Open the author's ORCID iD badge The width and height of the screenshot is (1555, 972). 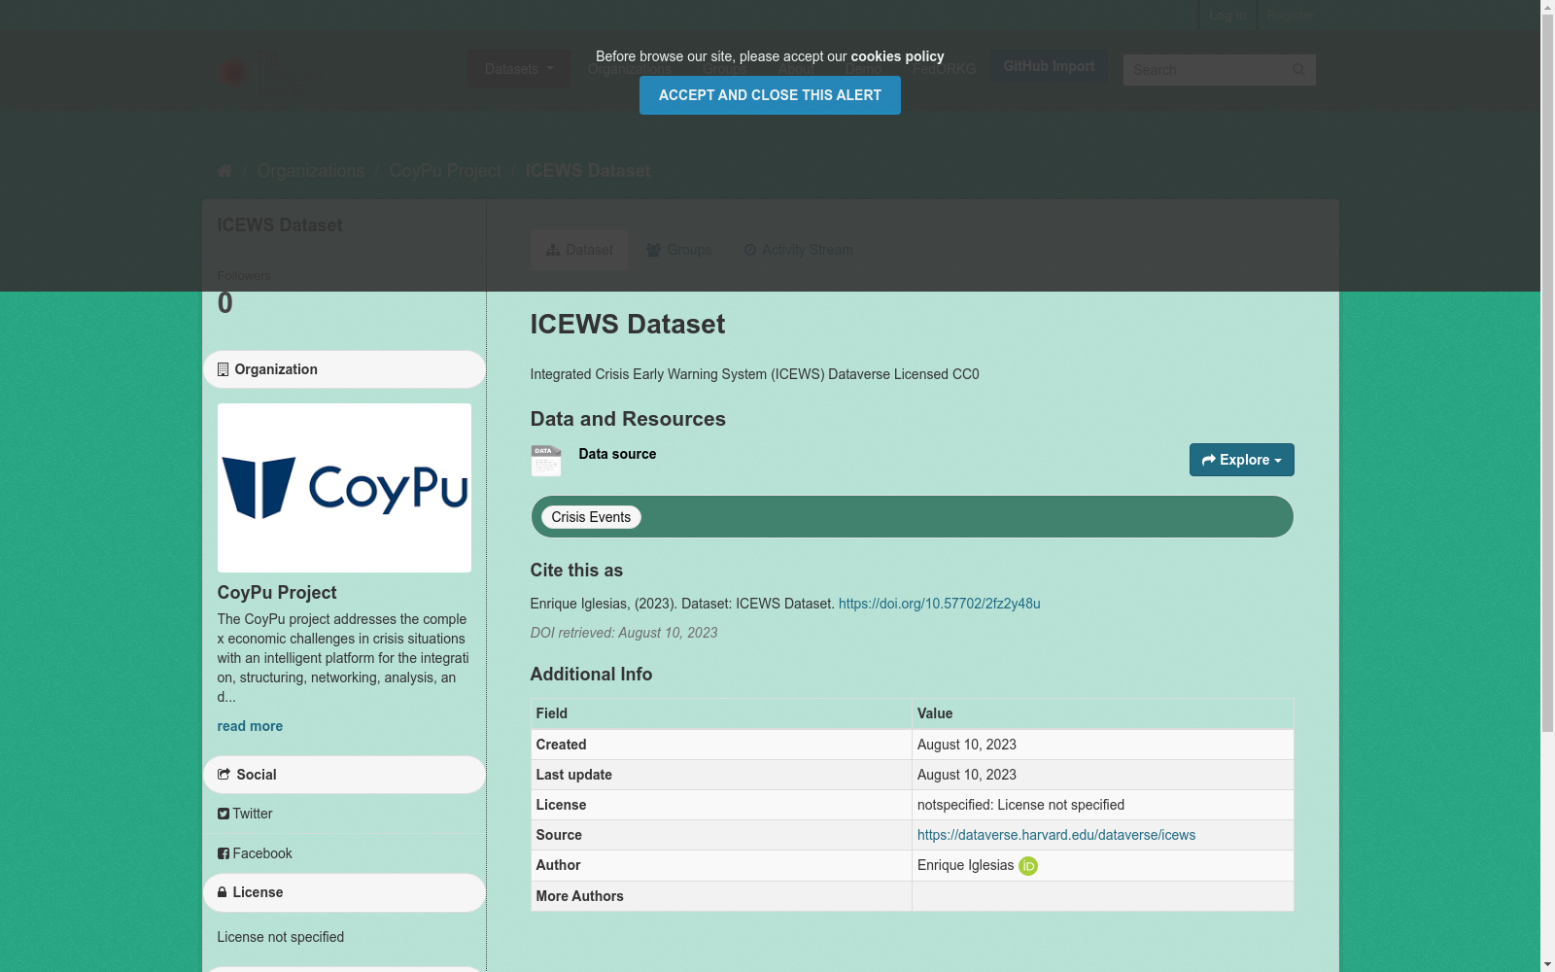tap(1028, 866)
